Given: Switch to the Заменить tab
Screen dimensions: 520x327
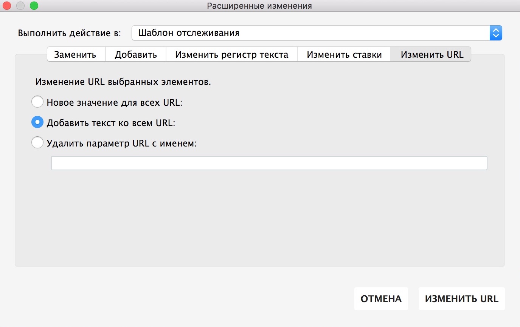Looking at the screenshot, I should pyautogui.click(x=75, y=54).
